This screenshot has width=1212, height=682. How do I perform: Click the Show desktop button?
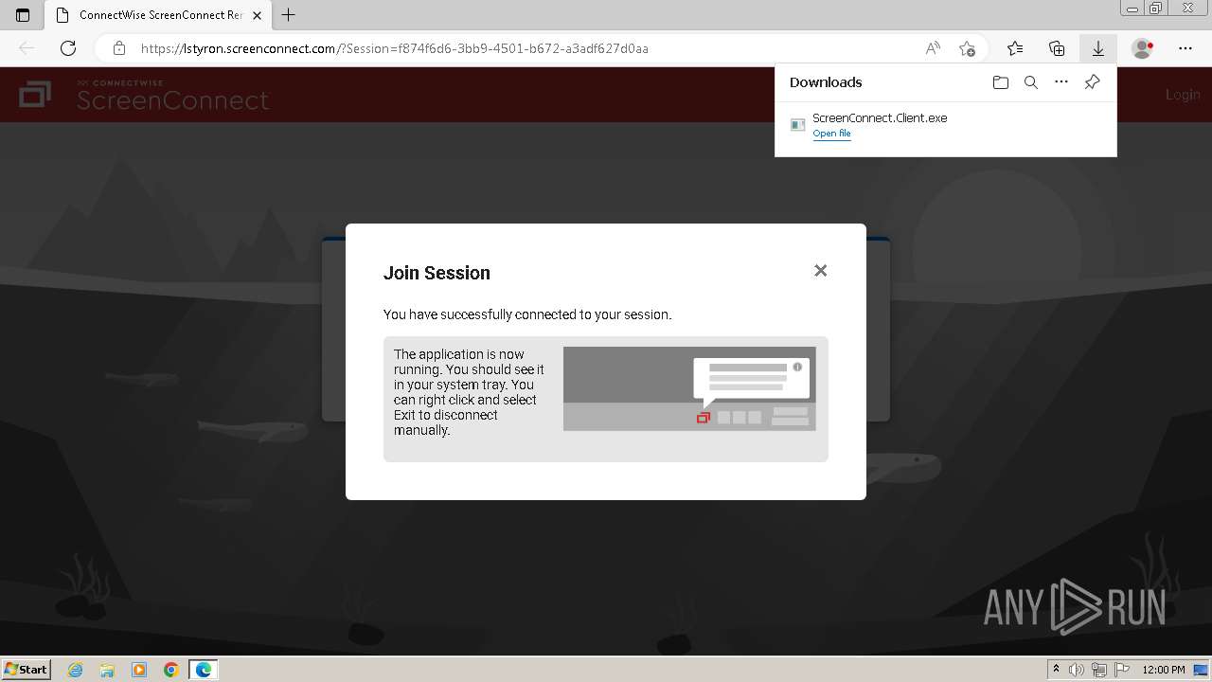(1202, 670)
